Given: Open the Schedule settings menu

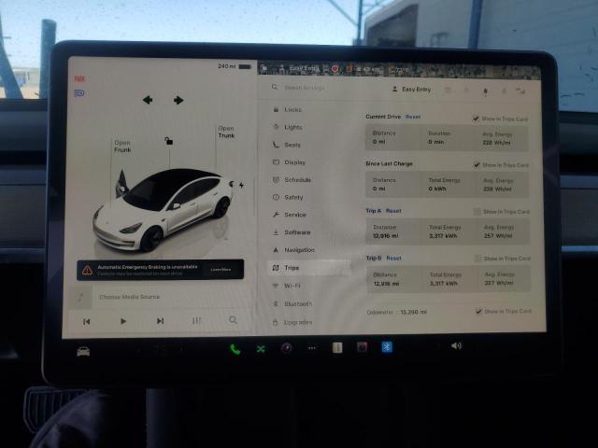Looking at the screenshot, I should (297, 180).
